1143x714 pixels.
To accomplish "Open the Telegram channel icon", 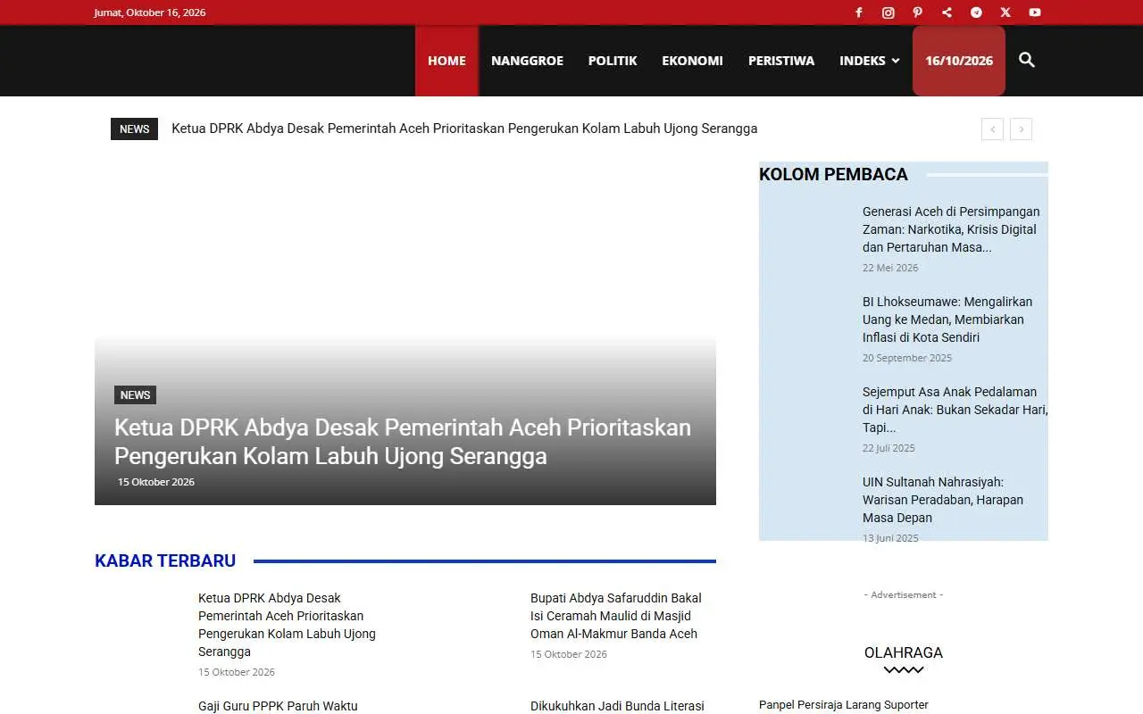I will [976, 12].
